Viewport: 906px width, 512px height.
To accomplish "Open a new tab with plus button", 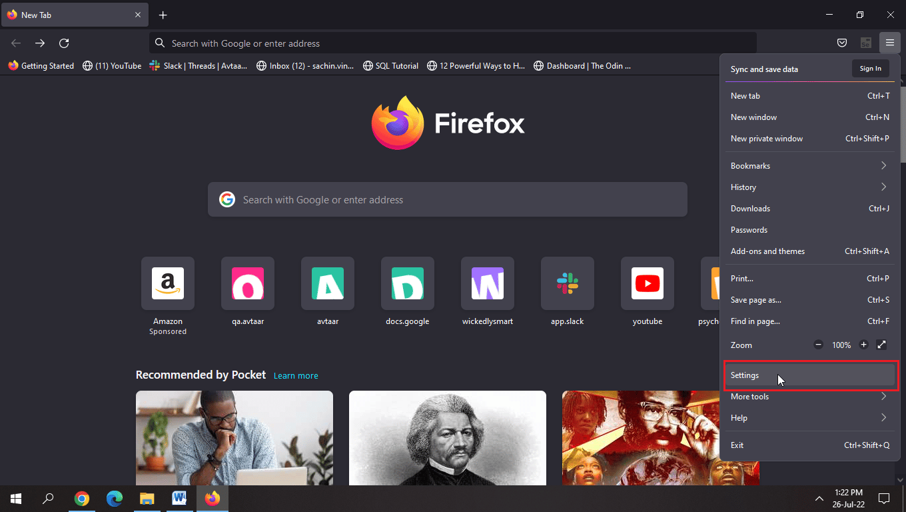I will pyautogui.click(x=163, y=15).
